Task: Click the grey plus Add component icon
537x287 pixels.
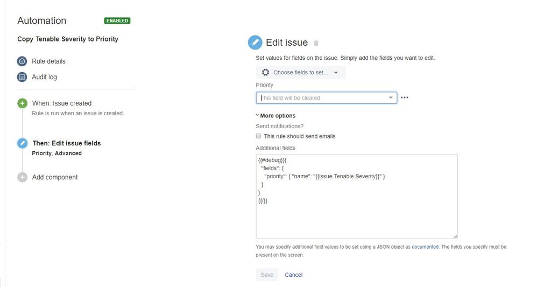Action: click(22, 177)
